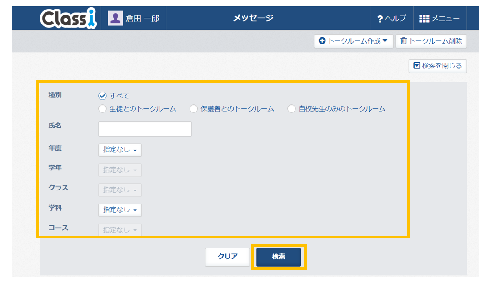490x282 pixels.
Task: Open the 学年 dropdown
Action: tap(120, 170)
